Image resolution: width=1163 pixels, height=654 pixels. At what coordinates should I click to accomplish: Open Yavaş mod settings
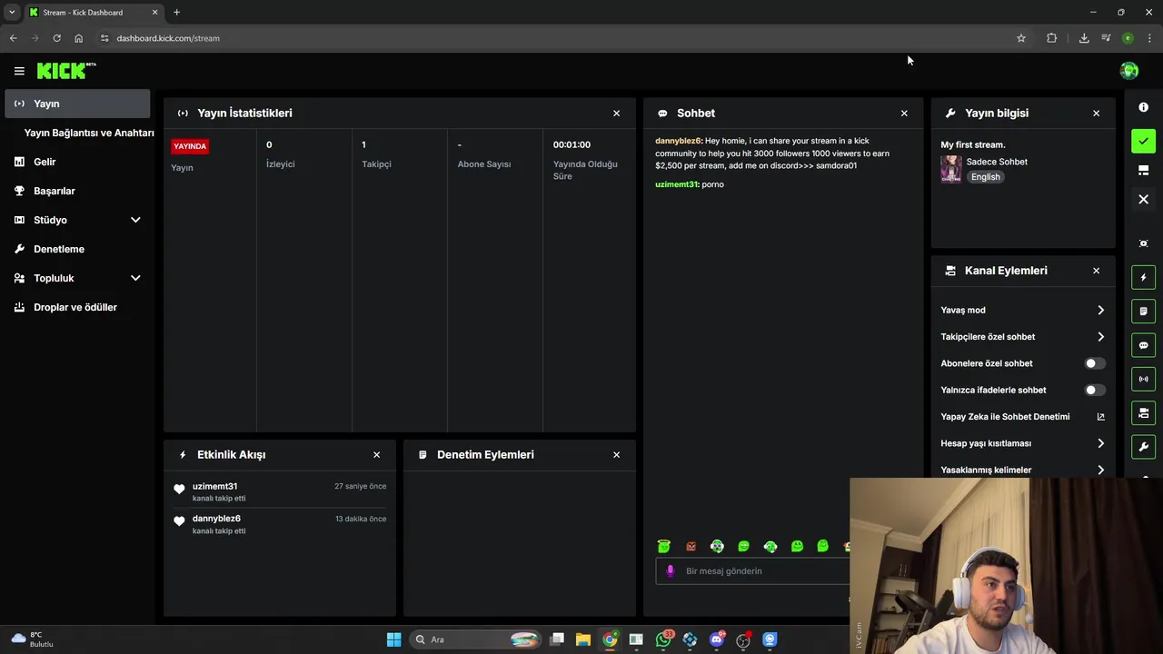click(1022, 310)
